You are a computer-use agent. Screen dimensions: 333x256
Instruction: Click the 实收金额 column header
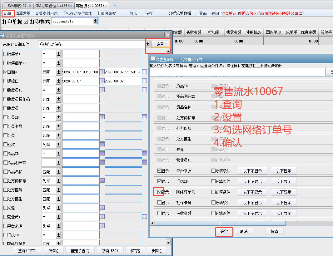coord(194,32)
